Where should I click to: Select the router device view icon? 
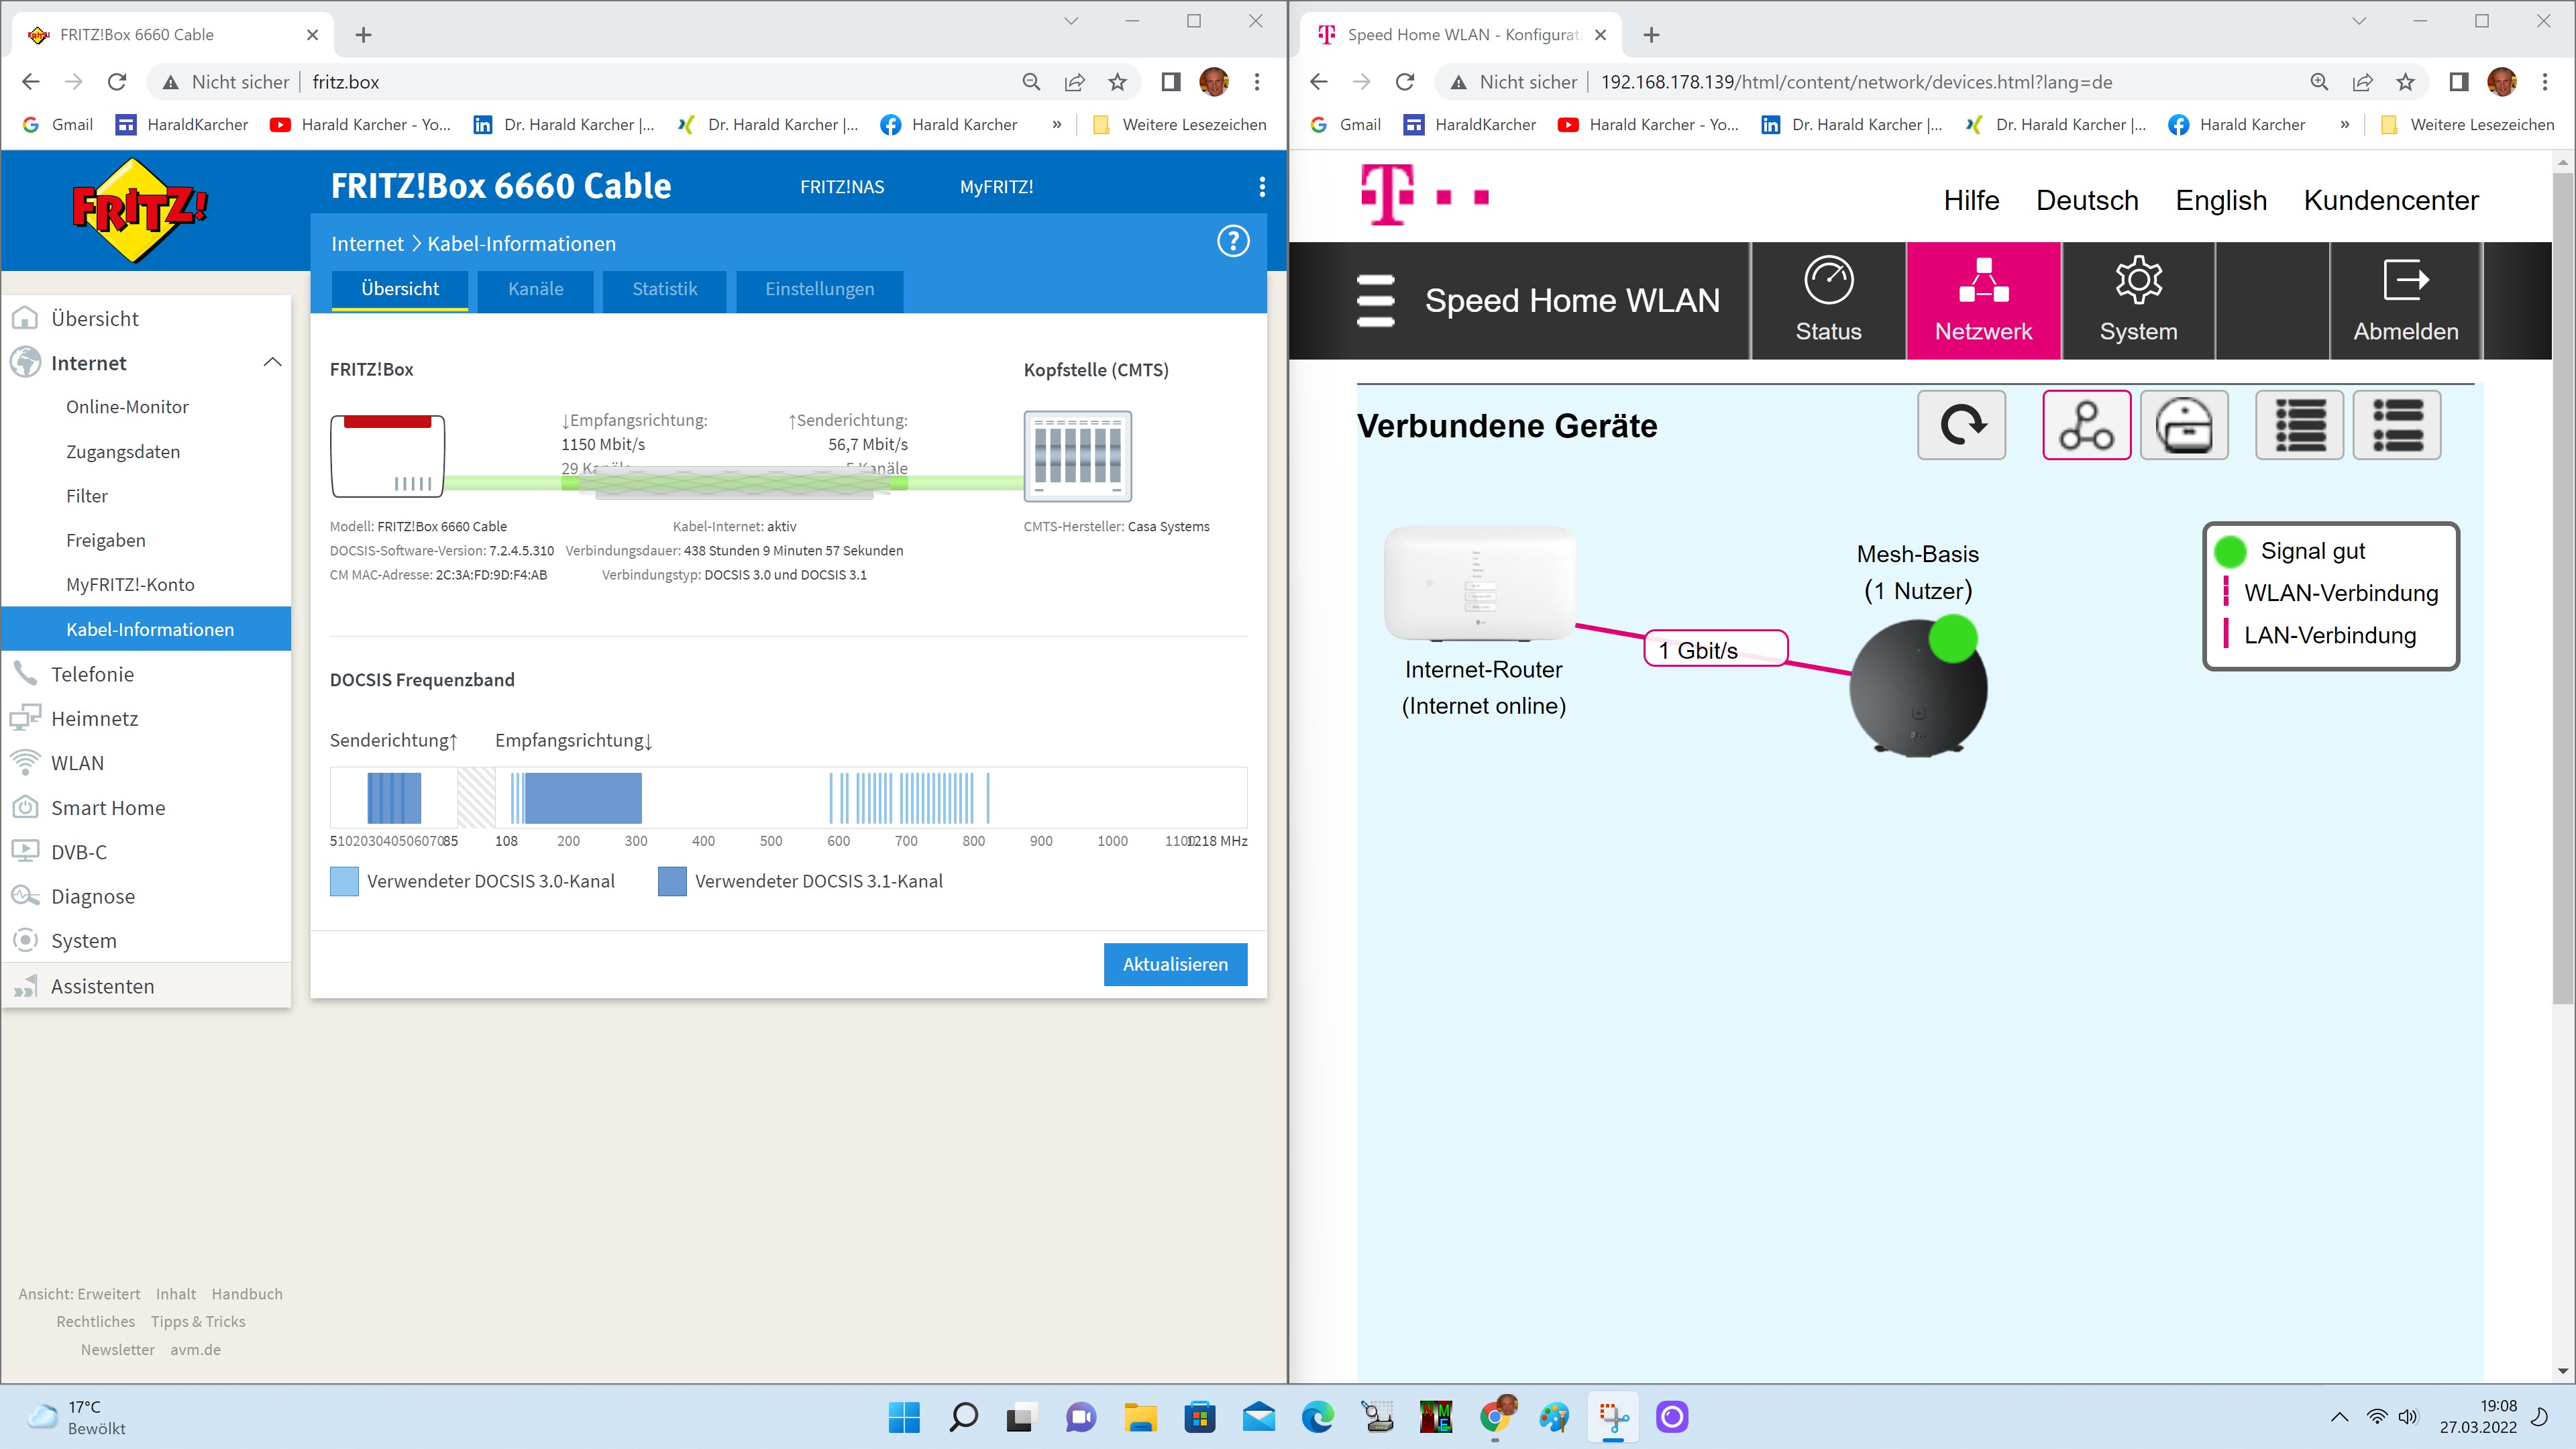click(2184, 425)
